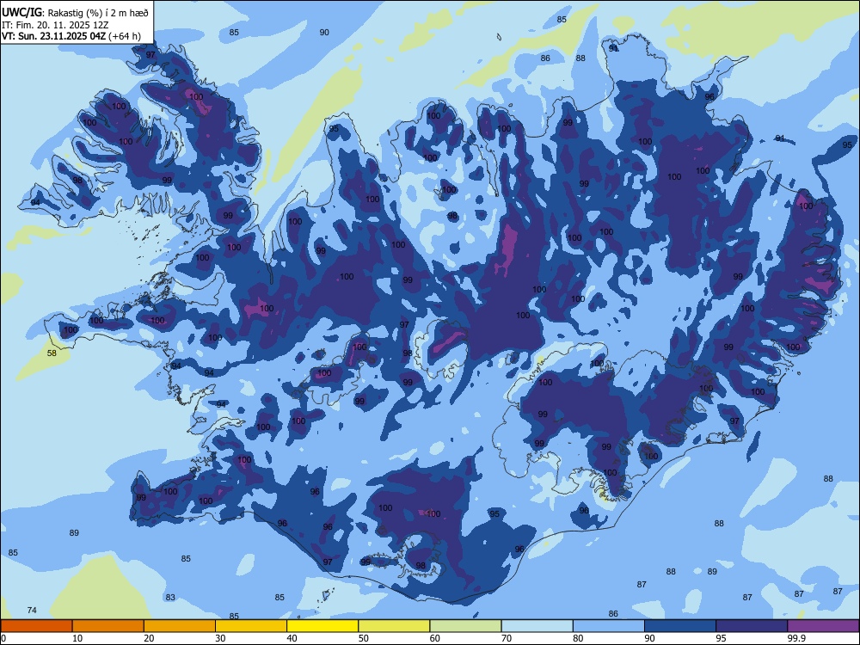Viewport: 860px width, 645px height.
Task: Click the legend tick label '99.9'
Action: pos(795,638)
